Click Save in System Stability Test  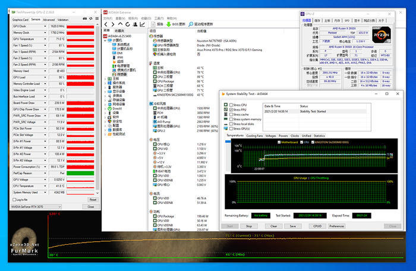coord(293,226)
